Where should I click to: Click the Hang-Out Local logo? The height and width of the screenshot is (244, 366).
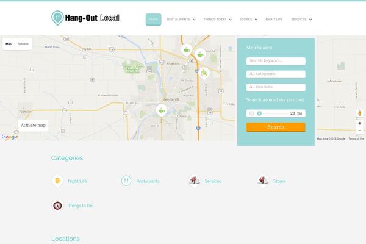coord(85,18)
